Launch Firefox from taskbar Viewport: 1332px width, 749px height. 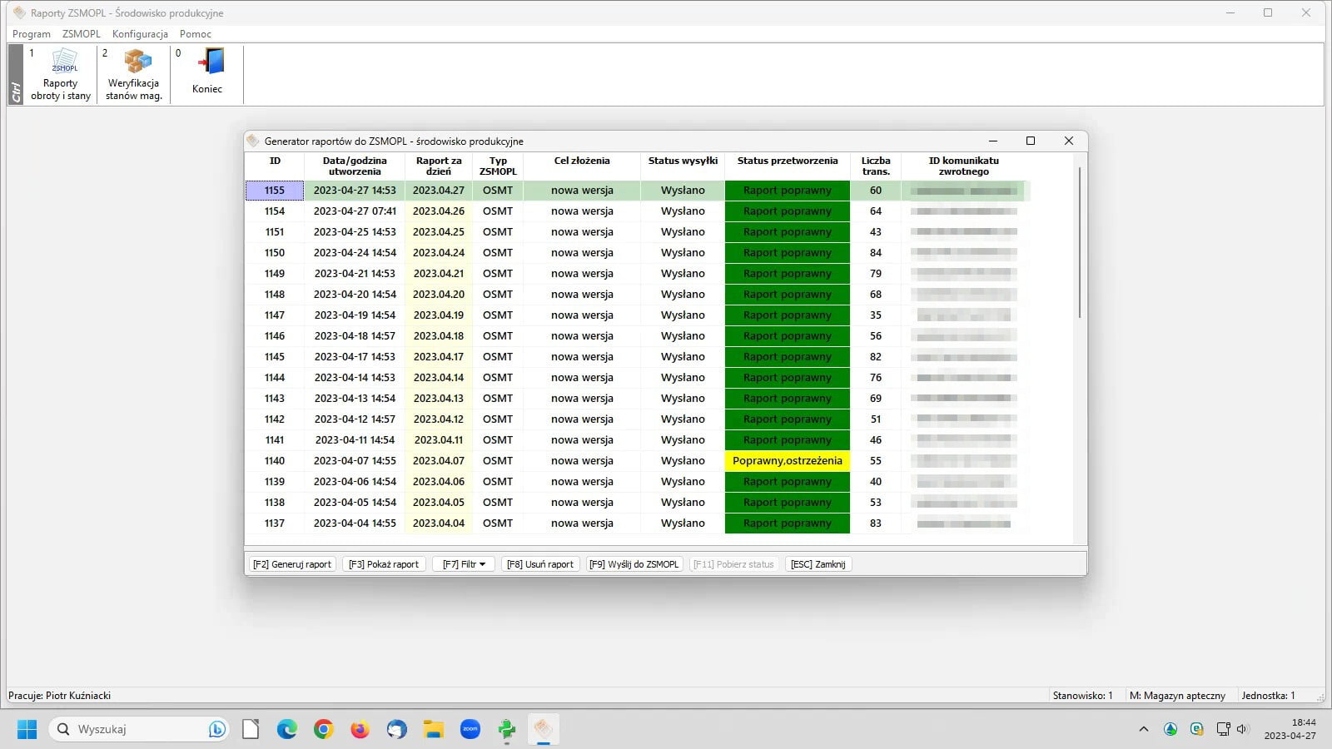click(360, 730)
